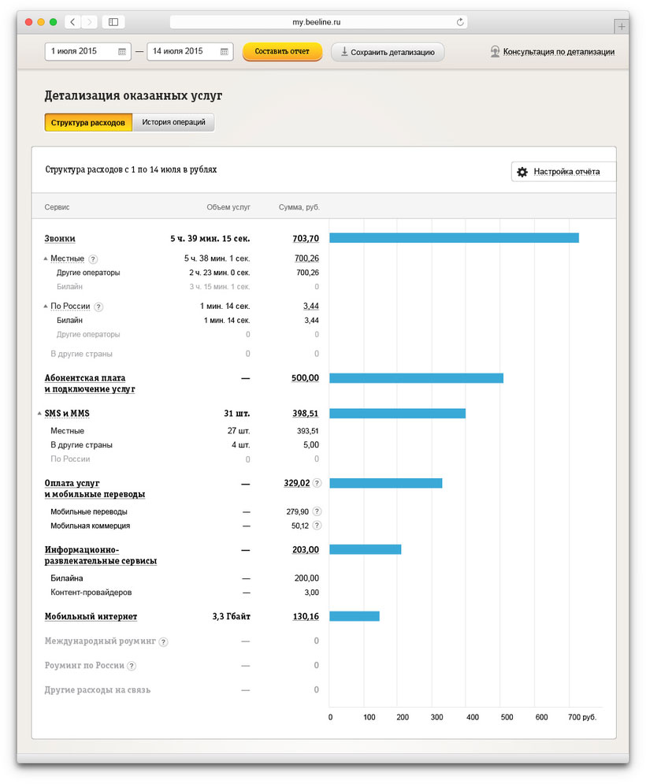The width and height of the screenshot is (646, 784).
Task: Open the Консультация по детализации link
Action: click(558, 52)
